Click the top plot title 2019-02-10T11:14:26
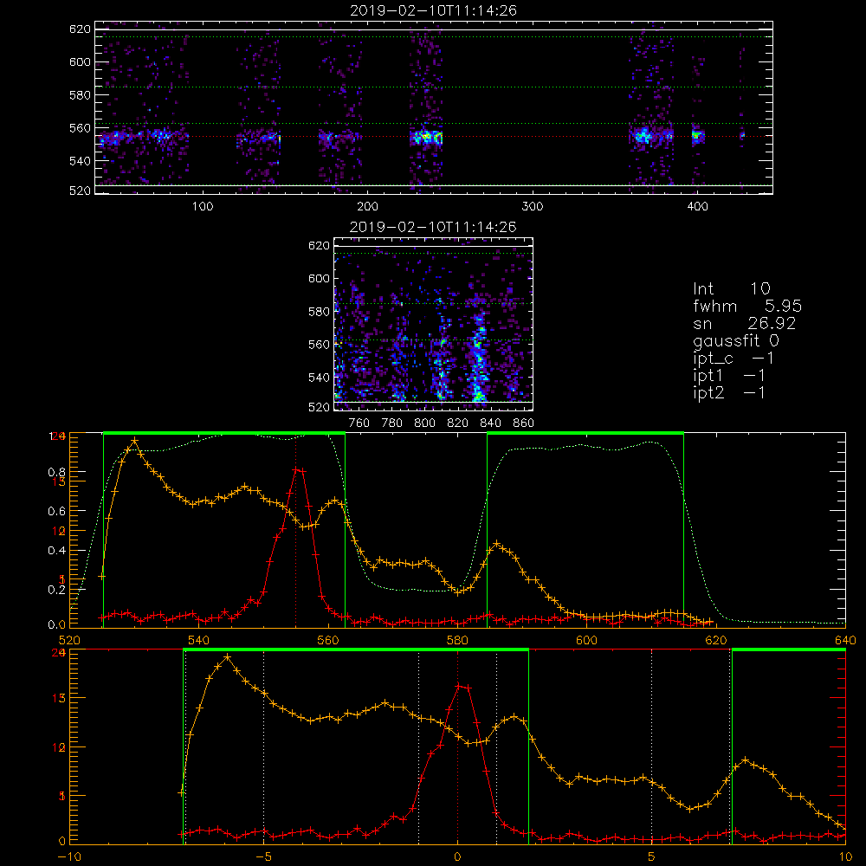The image size is (866, 866). (x=433, y=10)
